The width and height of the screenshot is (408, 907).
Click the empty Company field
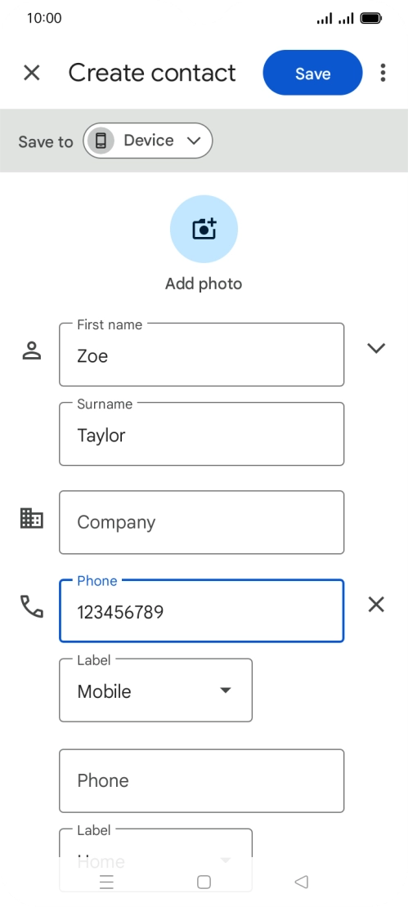pos(201,522)
